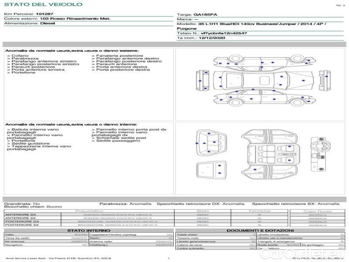349x262 pixels.
Task: Click the 'Porta posteriore destra' entry
Action: 123,70
